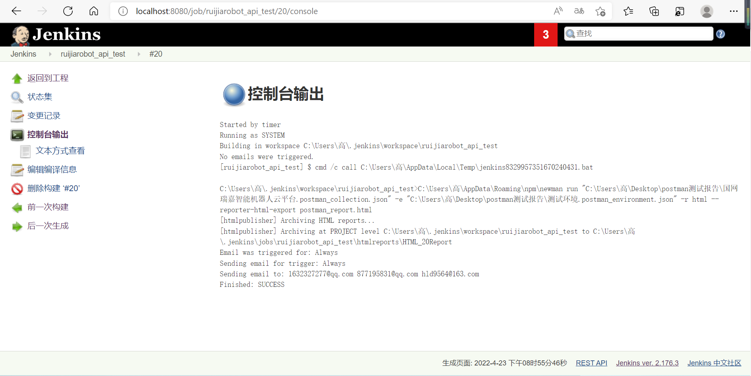Open 文本方式查看 link
Image resolution: width=751 pixels, height=376 pixels.
coord(60,151)
